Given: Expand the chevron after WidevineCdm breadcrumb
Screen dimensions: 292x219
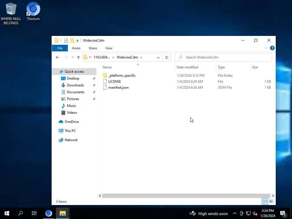Looking at the screenshot, I should point(141,57).
